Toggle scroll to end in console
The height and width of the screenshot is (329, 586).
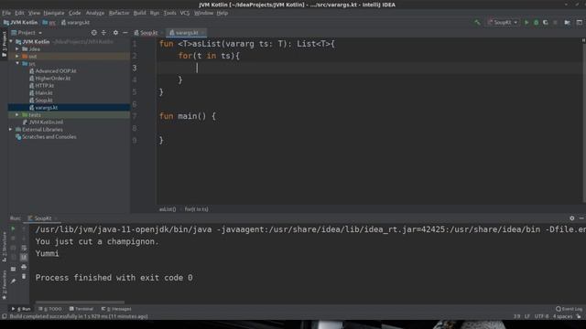point(24,258)
